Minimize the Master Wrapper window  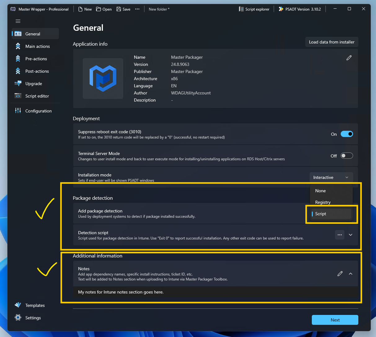(335, 9)
